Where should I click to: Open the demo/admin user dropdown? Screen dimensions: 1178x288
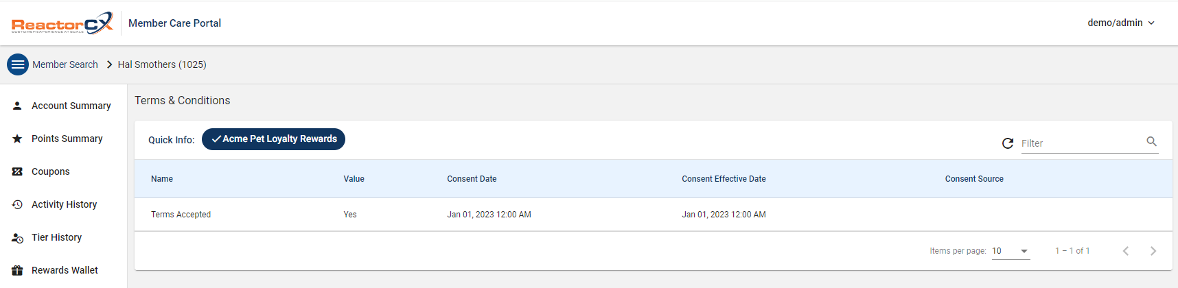coord(1120,23)
